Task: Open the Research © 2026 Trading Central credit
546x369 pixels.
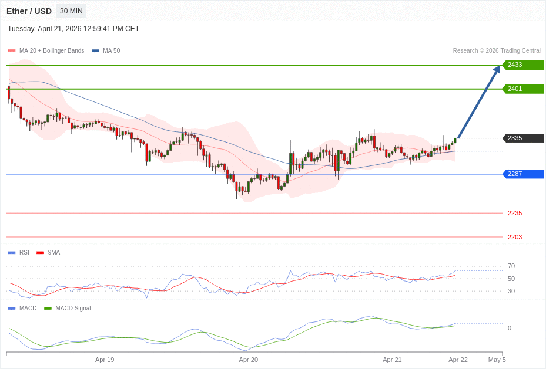Action: [497, 51]
